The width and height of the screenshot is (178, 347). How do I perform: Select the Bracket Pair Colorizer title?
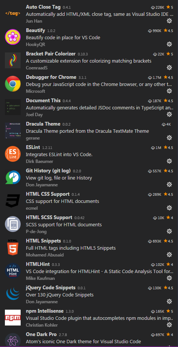(51, 54)
